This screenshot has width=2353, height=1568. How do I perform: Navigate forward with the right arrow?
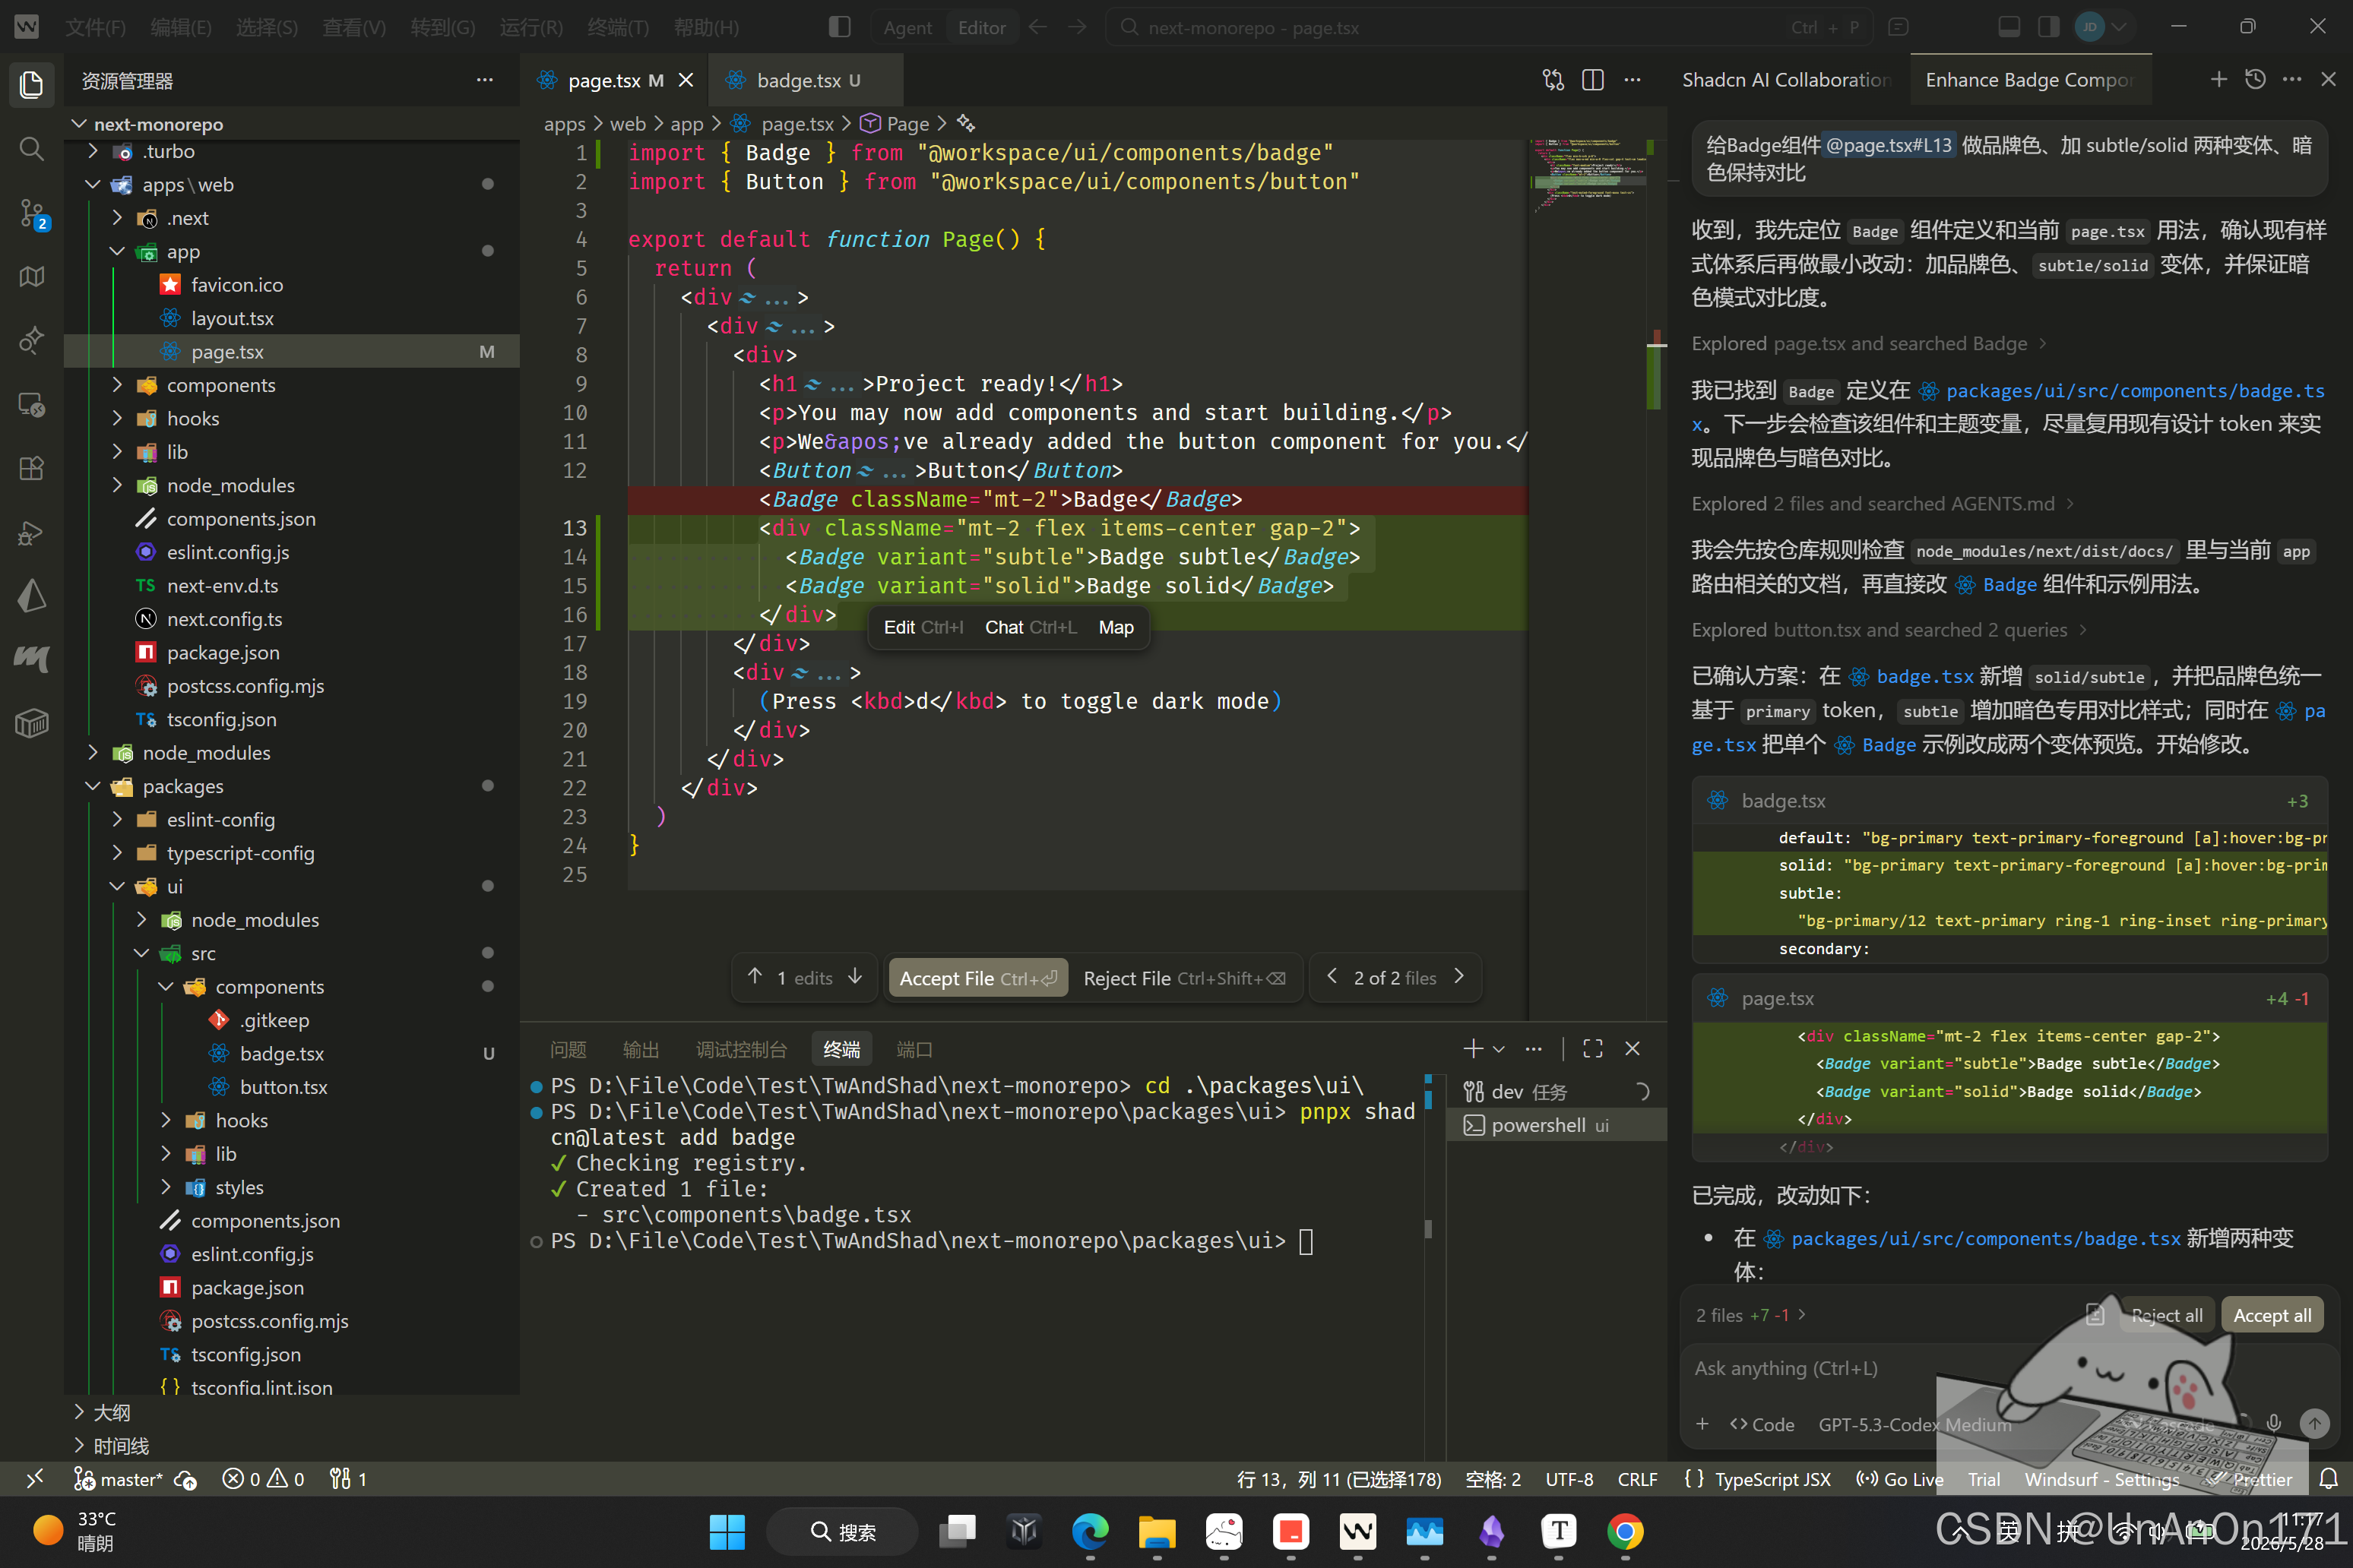[1076, 27]
